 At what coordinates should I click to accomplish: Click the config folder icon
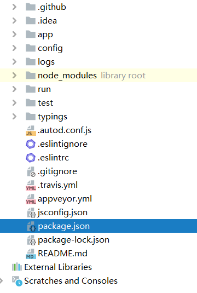(31, 48)
